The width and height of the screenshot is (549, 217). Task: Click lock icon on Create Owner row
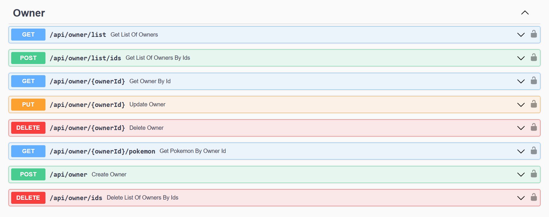(534, 174)
